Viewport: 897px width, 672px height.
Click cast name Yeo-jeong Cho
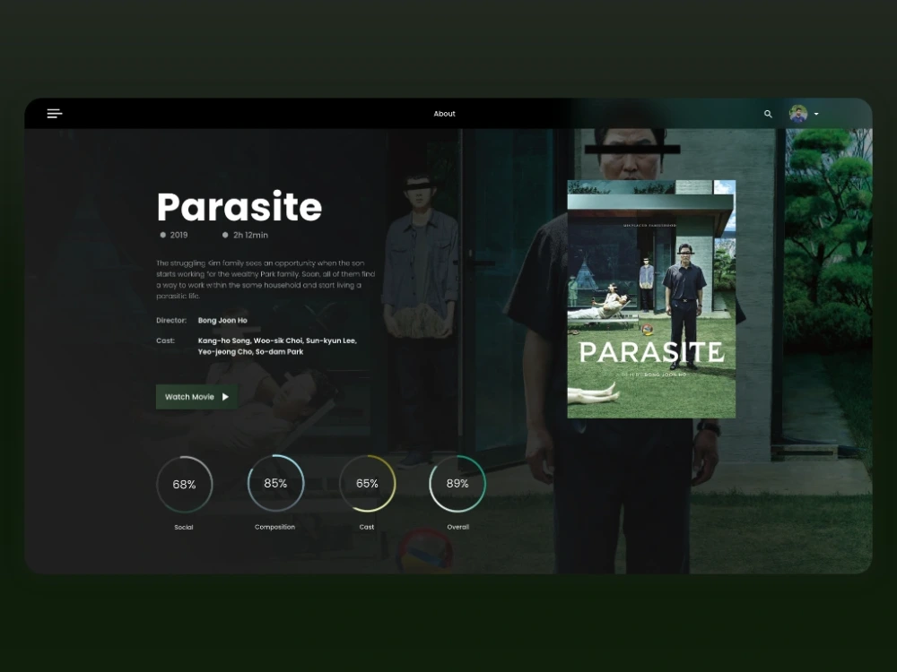pos(225,352)
